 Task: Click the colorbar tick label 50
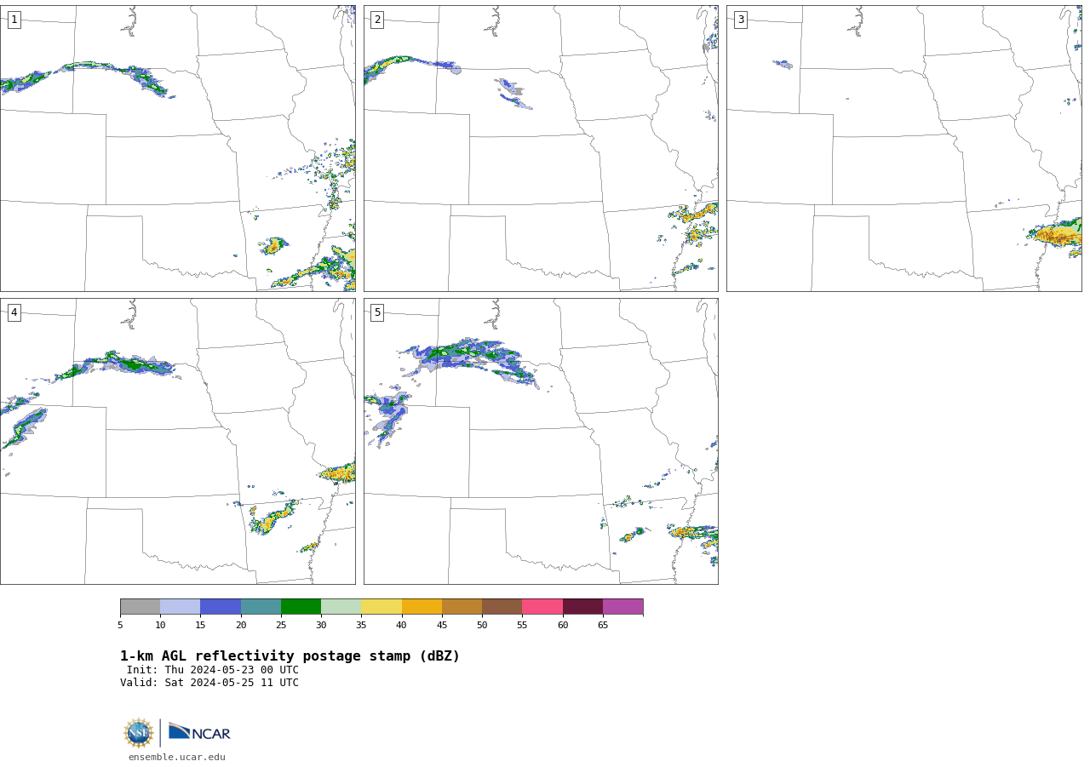coord(482,626)
